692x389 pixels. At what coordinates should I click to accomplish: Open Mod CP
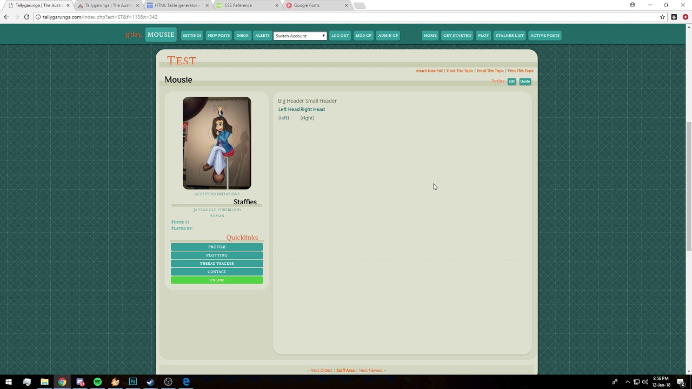(363, 36)
